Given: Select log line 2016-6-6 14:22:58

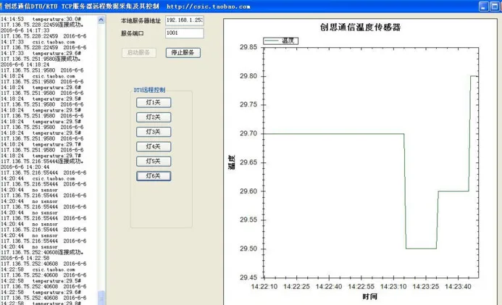Looking at the screenshot, I should (x=25, y=258).
